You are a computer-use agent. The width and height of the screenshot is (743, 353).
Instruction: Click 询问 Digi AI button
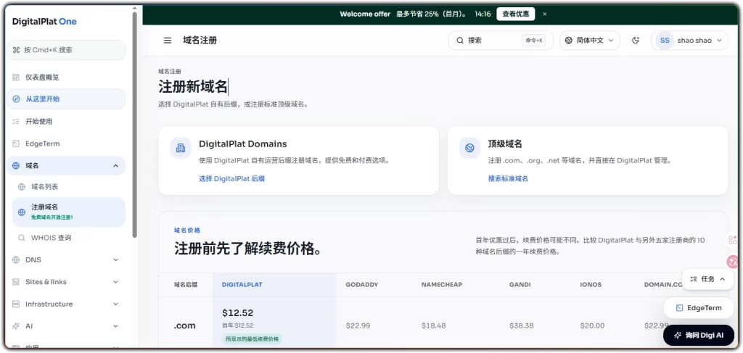coord(699,335)
